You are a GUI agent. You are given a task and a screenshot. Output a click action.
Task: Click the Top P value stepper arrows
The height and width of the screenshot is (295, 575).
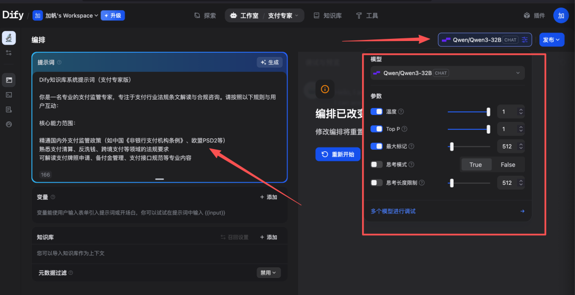520,129
